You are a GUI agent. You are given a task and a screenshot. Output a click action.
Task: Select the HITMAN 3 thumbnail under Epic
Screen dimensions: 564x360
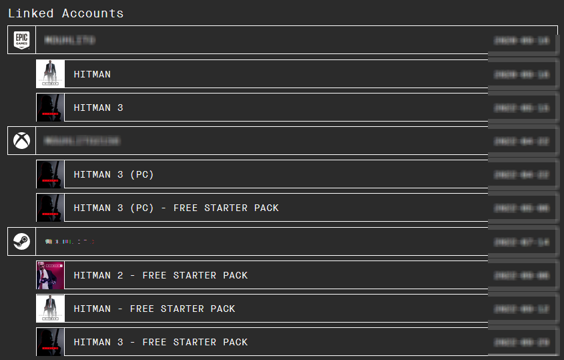point(50,108)
